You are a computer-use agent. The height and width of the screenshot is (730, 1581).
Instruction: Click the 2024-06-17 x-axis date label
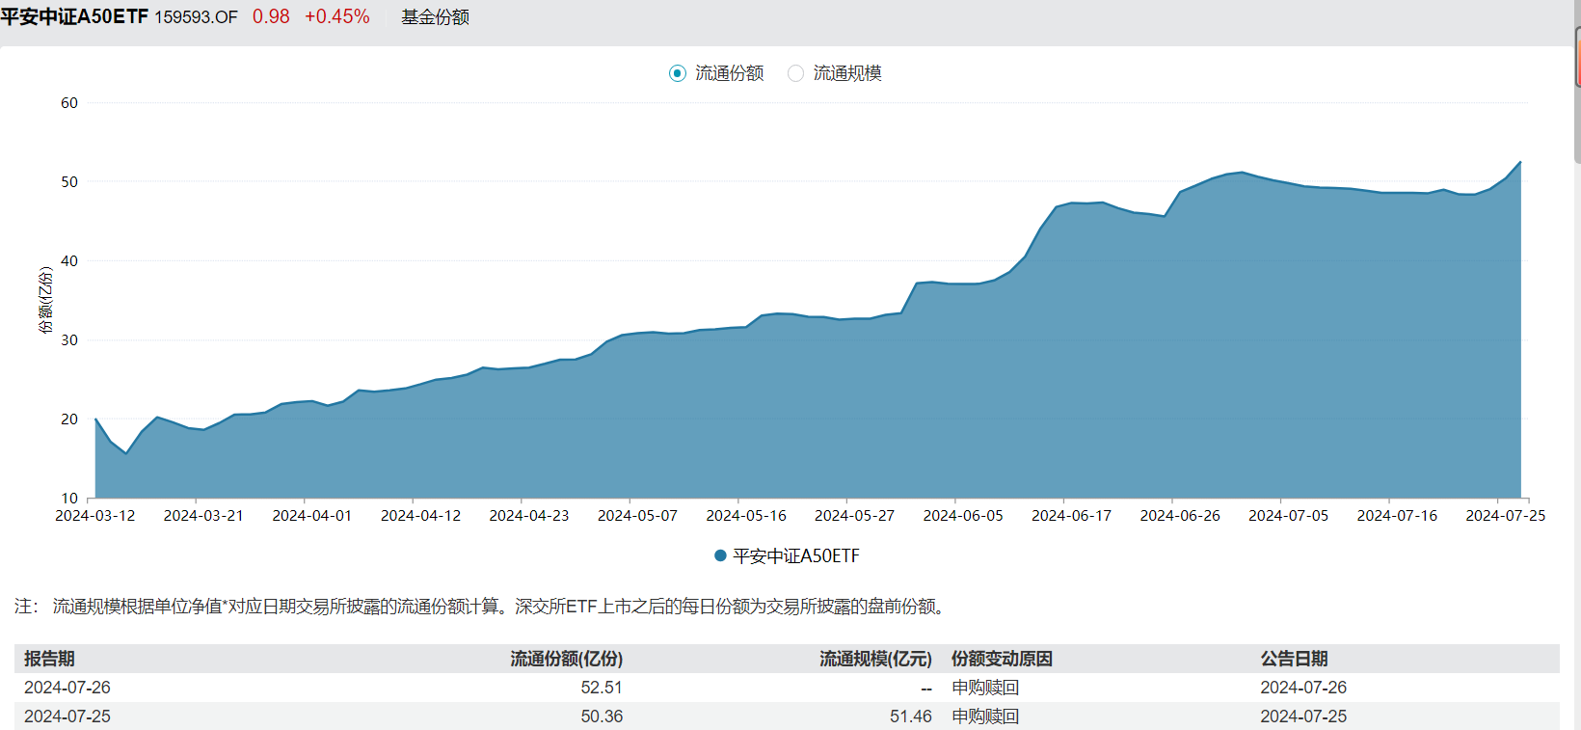click(x=1071, y=516)
